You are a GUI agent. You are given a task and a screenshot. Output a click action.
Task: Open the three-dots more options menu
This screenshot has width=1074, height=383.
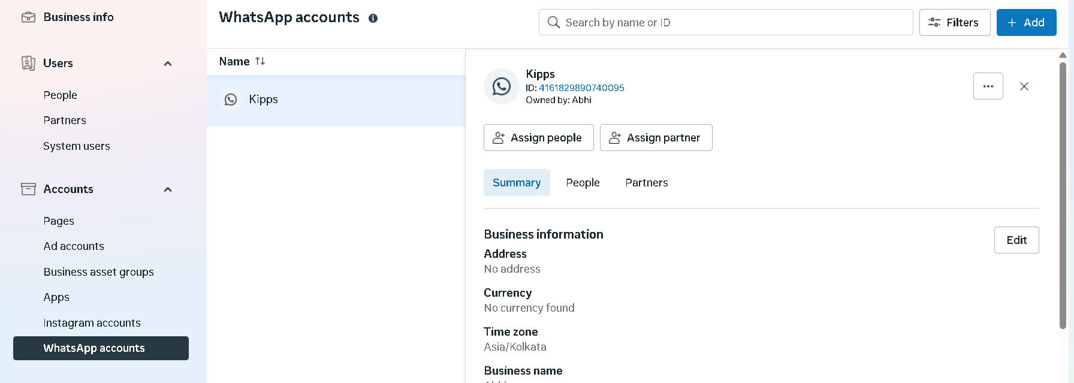pos(988,86)
